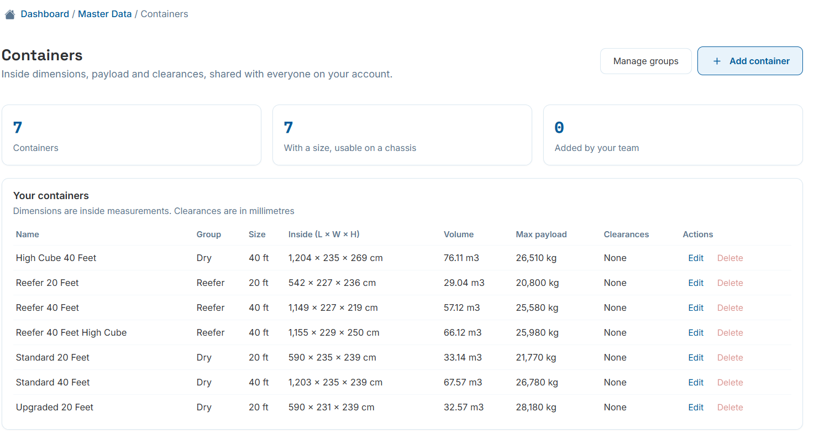The width and height of the screenshot is (819, 438).
Task: Click the 67.57 m3 volume value
Action: coord(463,382)
